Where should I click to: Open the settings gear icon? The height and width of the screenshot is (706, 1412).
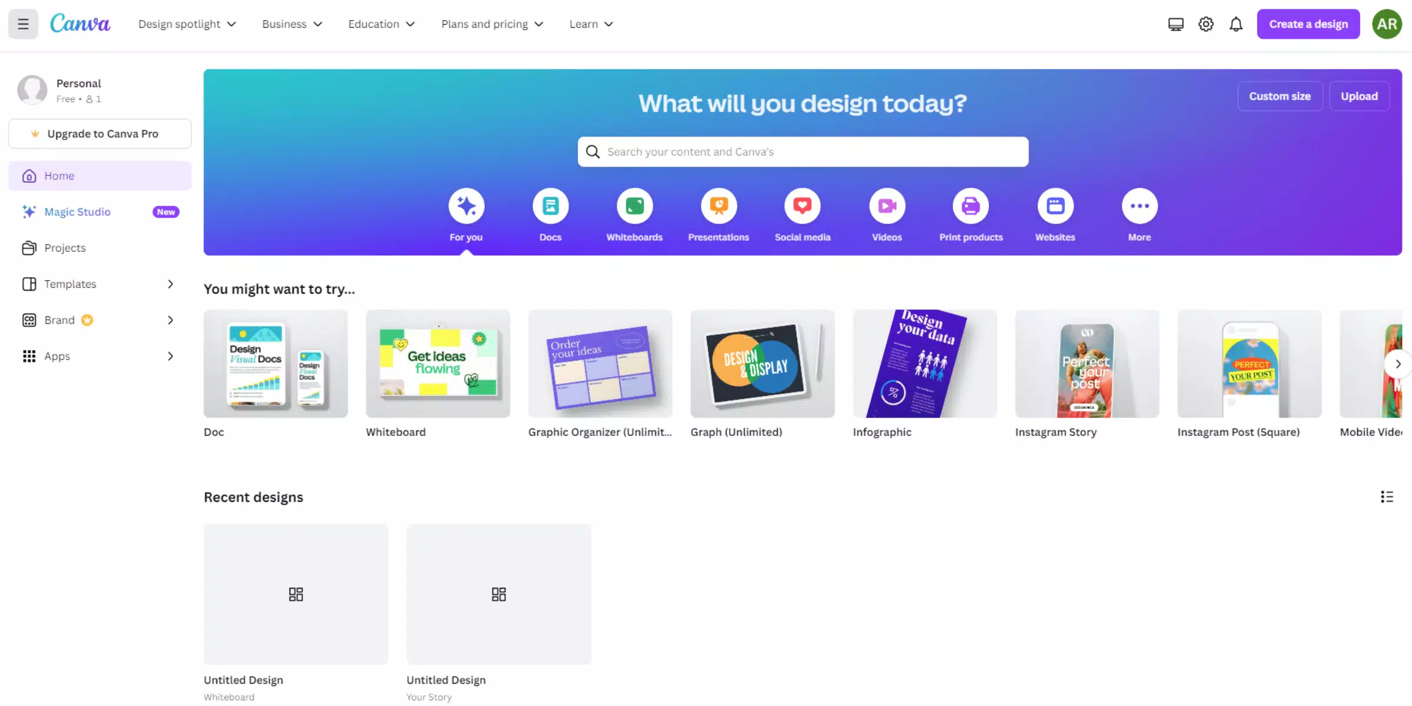[x=1206, y=24]
